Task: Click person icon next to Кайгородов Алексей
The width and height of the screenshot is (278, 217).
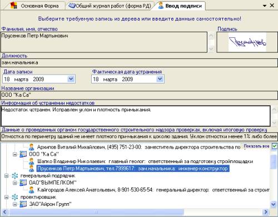Action: coord(32,190)
